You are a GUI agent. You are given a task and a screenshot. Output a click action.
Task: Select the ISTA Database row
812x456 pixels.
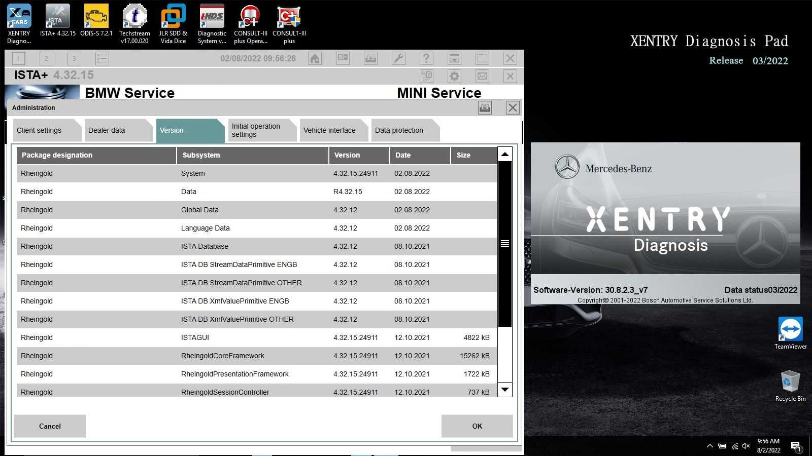257,246
